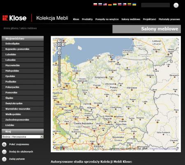Switch language with the US flag
The width and height of the screenshot is (185, 165).
click(x=105, y=5)
